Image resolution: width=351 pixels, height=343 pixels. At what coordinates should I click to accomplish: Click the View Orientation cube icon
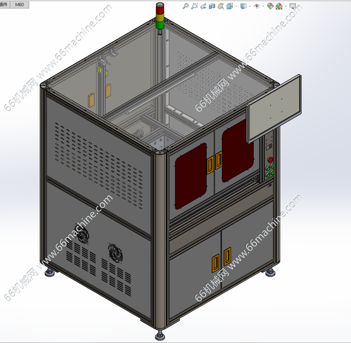pos(229,6)
